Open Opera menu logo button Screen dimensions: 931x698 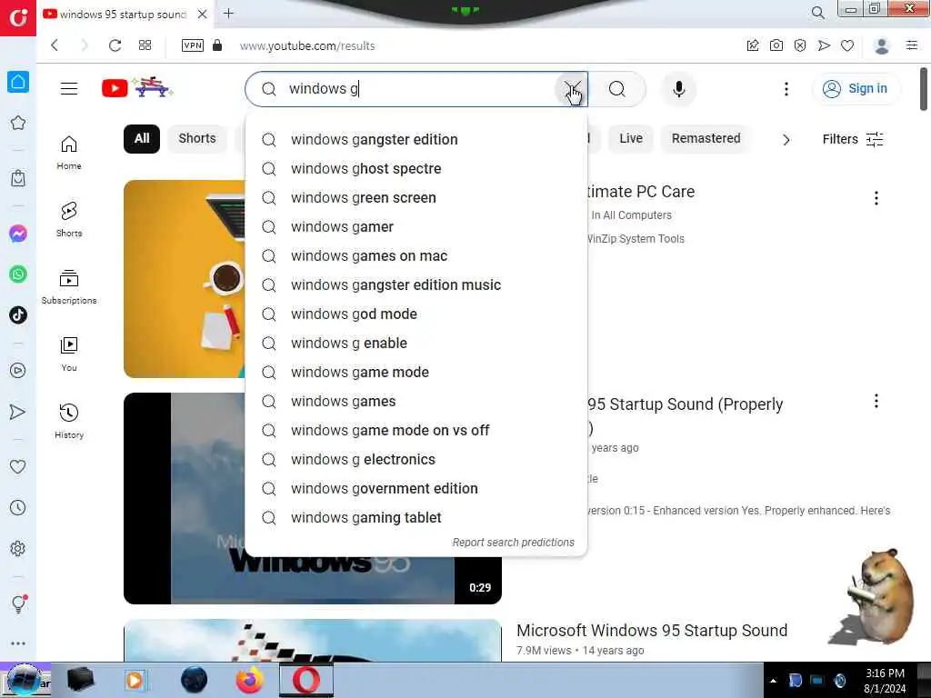(18, 18)
